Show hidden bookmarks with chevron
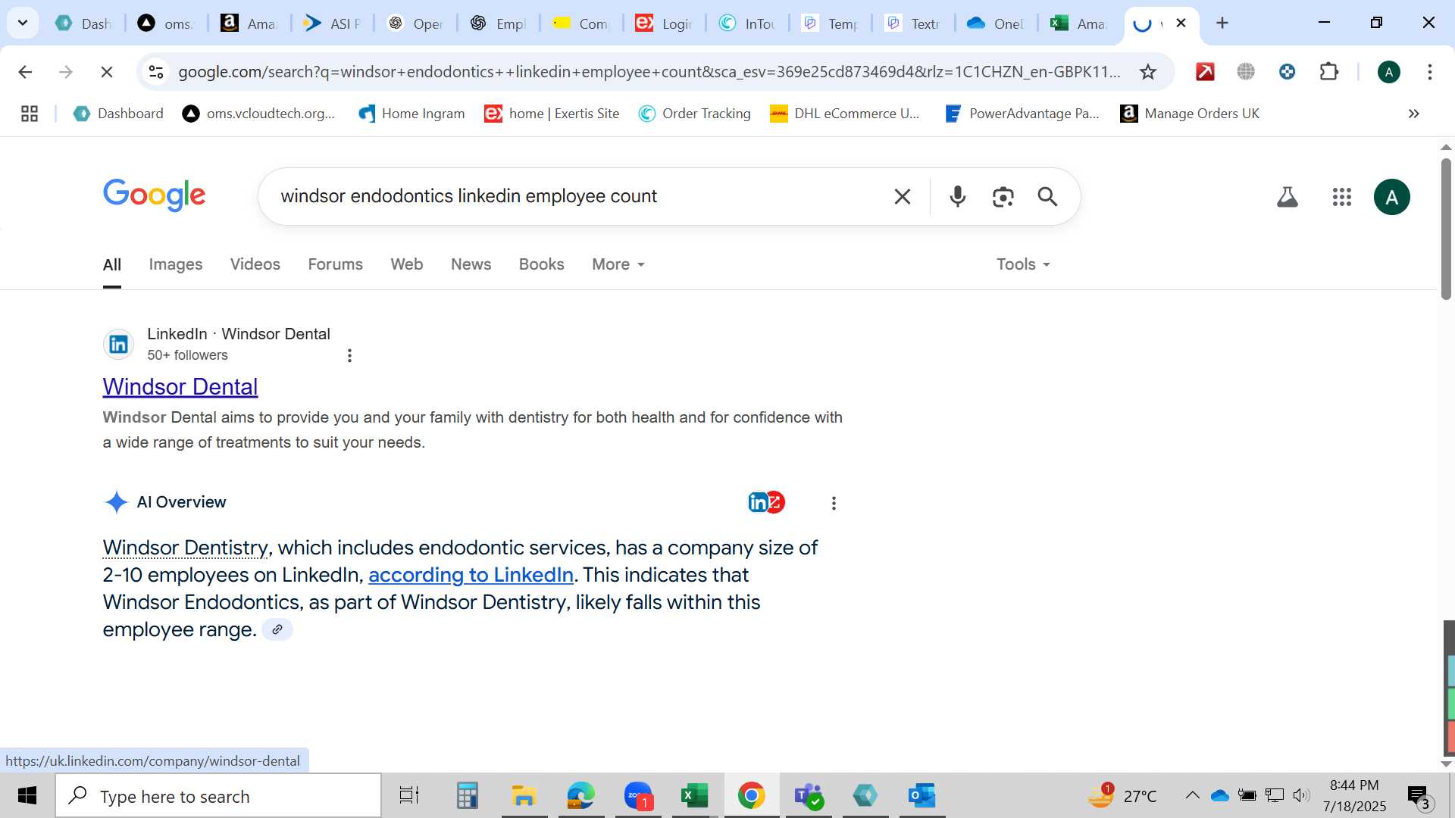 1413,114
